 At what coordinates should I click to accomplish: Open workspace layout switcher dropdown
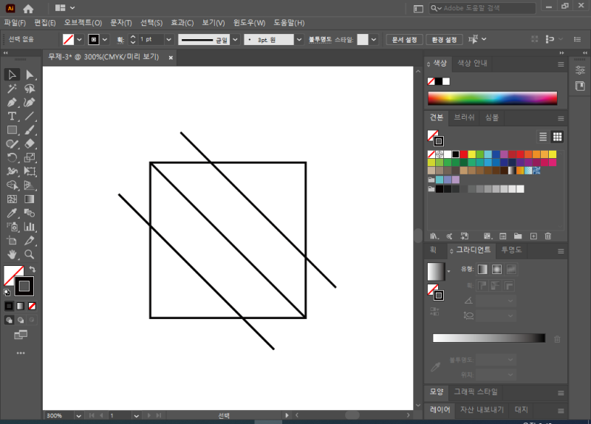65,8
